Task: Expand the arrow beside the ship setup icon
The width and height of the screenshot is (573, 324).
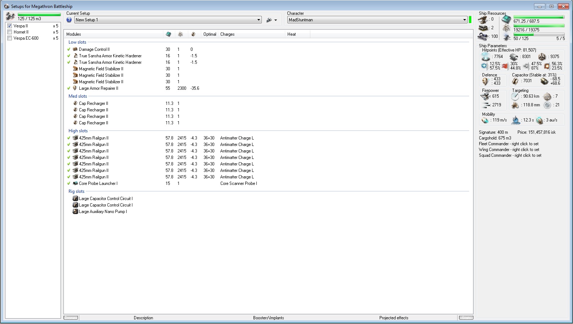Action: point(276,20)
